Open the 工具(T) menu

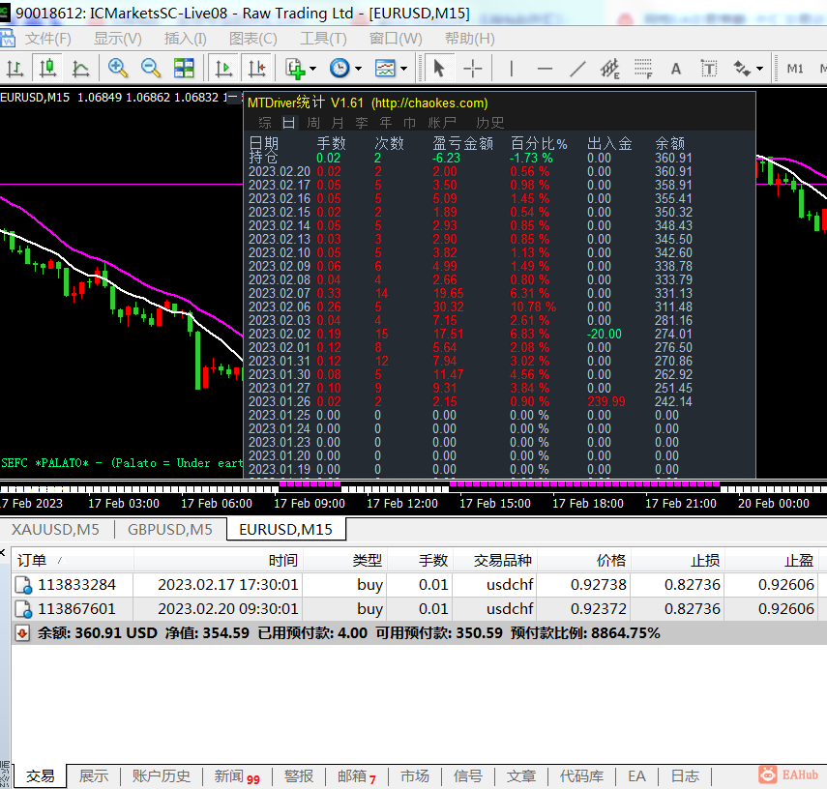(x=323, y=39)
